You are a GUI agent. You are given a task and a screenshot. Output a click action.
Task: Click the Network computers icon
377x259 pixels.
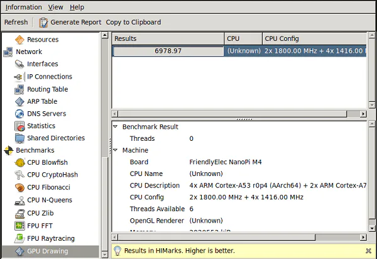coord(8,52)
